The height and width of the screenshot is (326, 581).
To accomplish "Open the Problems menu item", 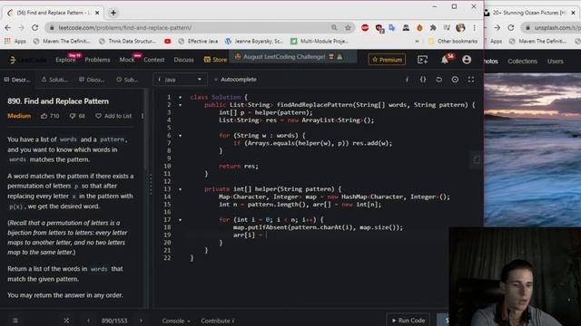I will point(97,60).
